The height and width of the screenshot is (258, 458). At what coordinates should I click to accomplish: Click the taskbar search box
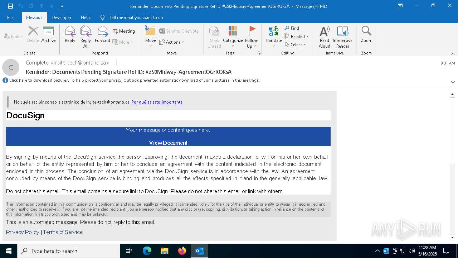click(x=69, y=251)
